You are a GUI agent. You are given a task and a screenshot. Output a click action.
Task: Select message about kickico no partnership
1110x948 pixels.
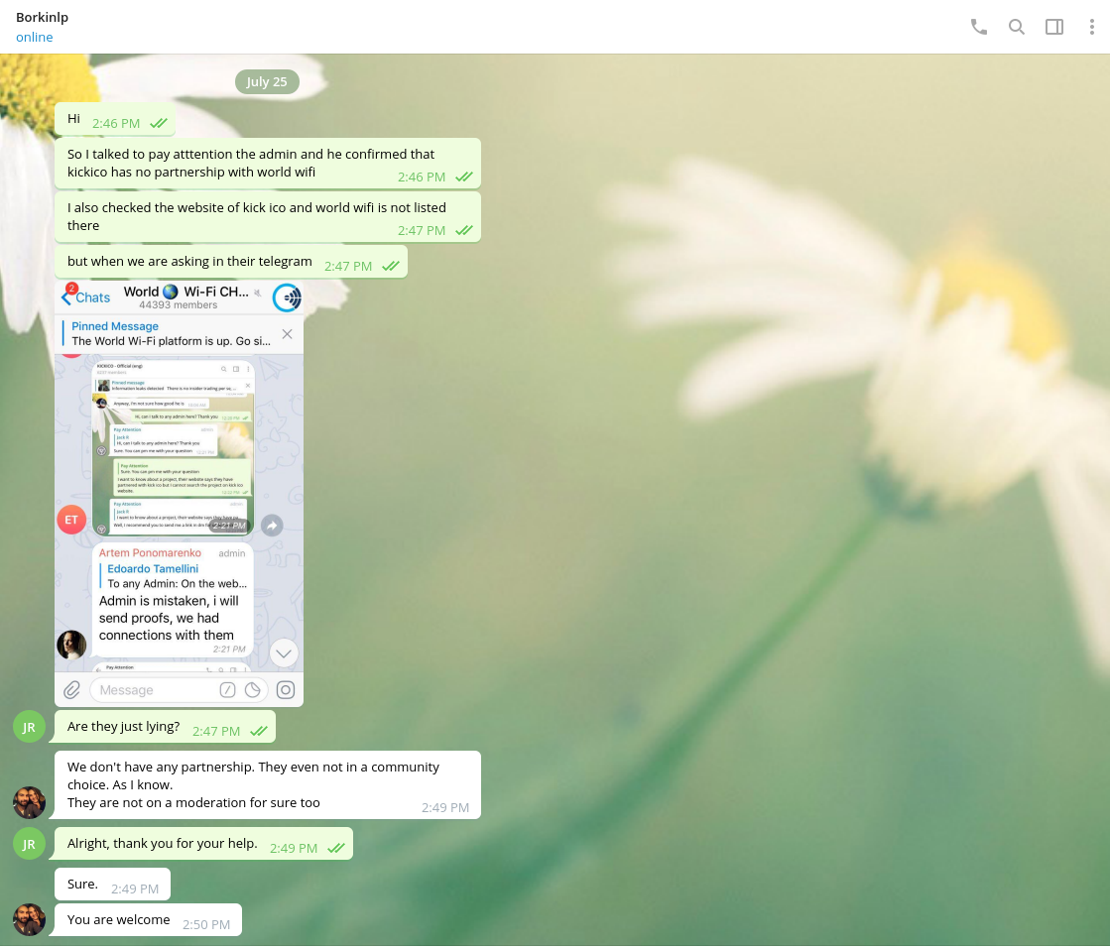click(268, 164)
